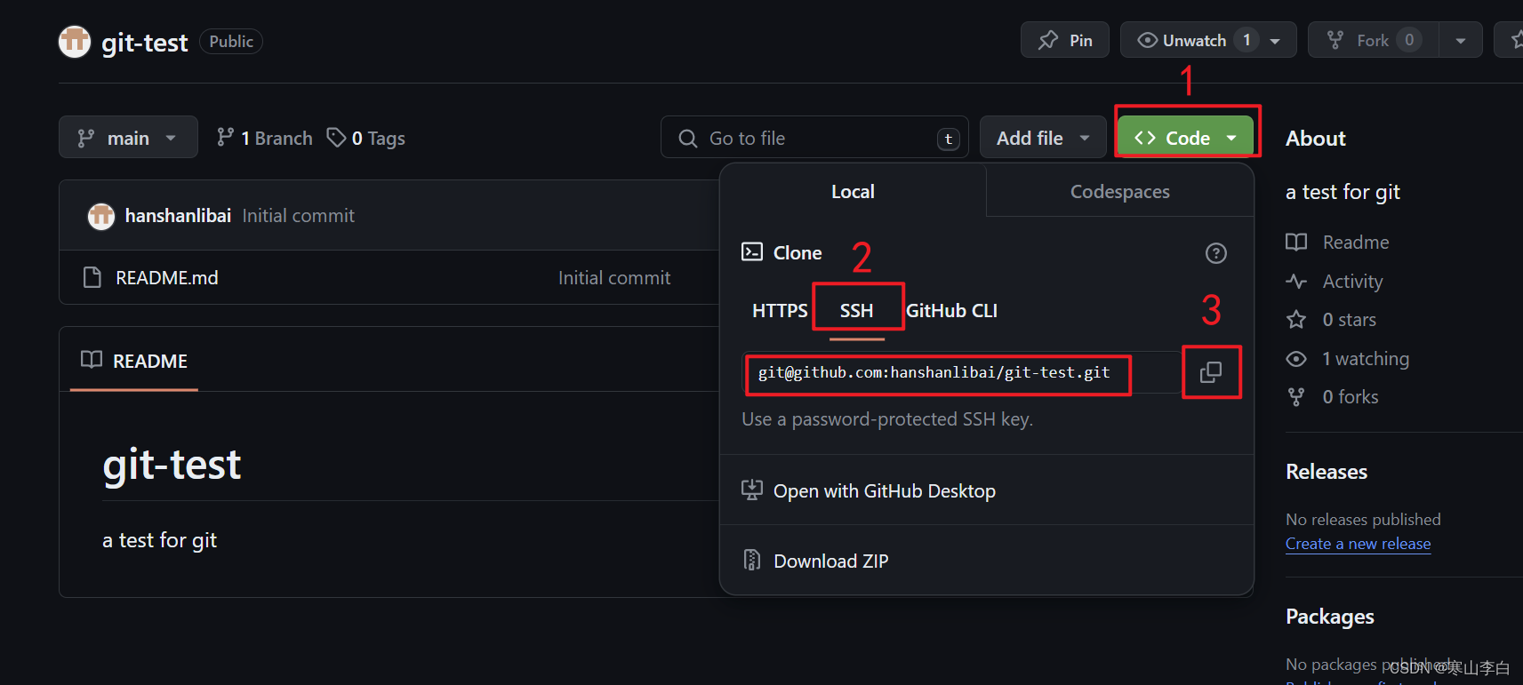The height and width of the screenshot is (685, 1523).
Task: Open the hanshanlibai author link
Action: coord(178,215)
